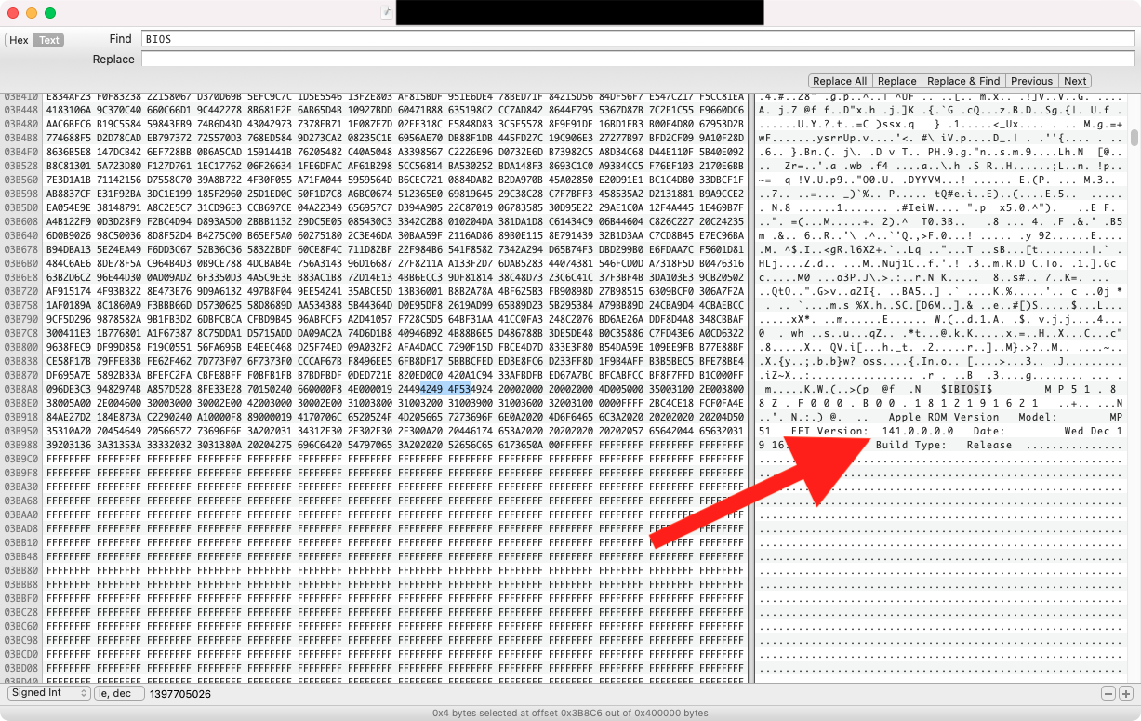Click "$IBIOSI$" in the text pane
Viewport: 1141px width, 721px height.
point(967,389)
